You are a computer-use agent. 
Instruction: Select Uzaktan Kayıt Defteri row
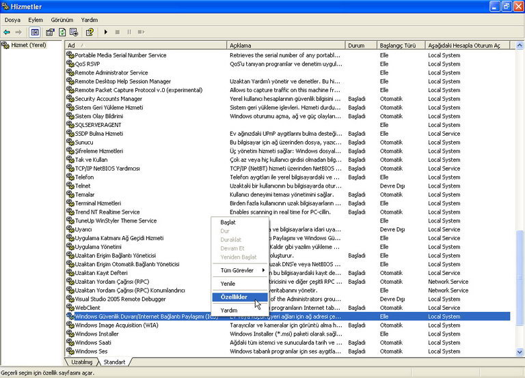(288, 273)
